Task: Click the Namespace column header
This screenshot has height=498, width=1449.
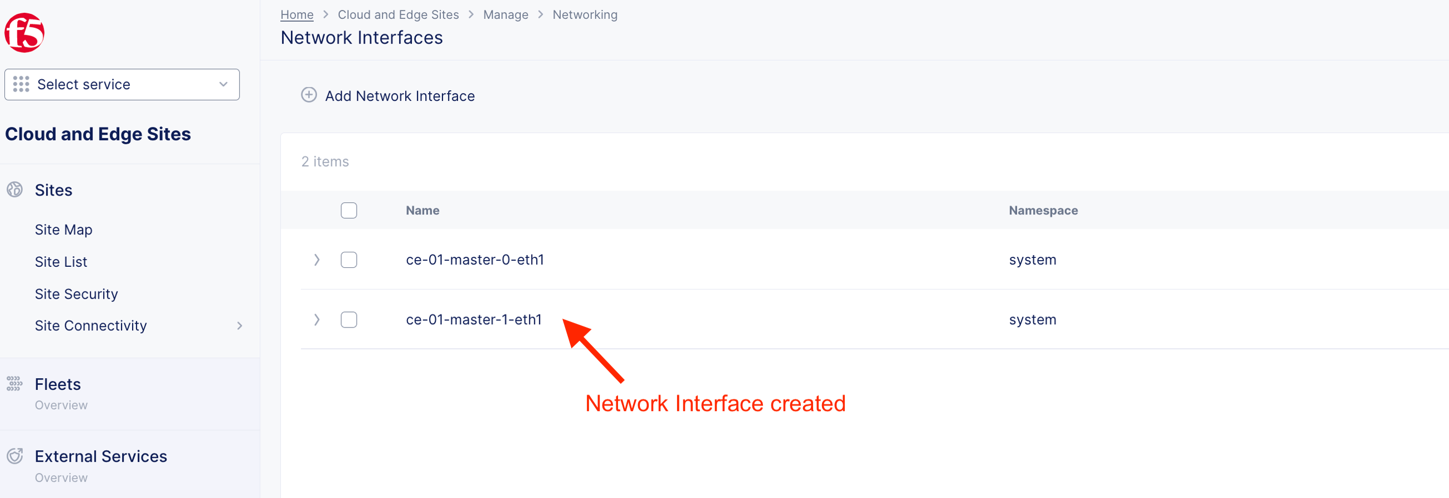Action: click(x=1043, y=210)
